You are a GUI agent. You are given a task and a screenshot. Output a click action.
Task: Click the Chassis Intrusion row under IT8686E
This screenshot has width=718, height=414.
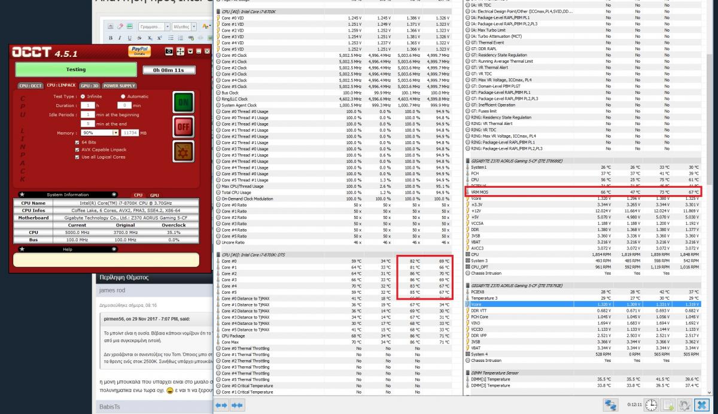[x=582, y=273]
